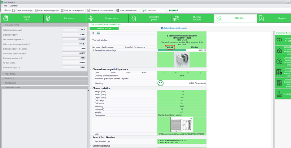The image size is (291, 148).
Task: Click the Solution to cool button
Action: click(x=104, y=28)
